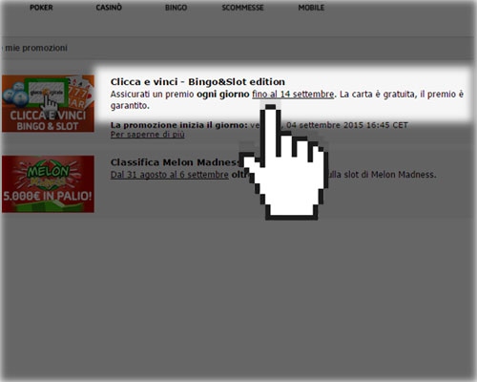Open the 'Clicca e vinci - Bingo&Slot edition' title
Screen dimensions: 477x382
(x=197, y=82)
